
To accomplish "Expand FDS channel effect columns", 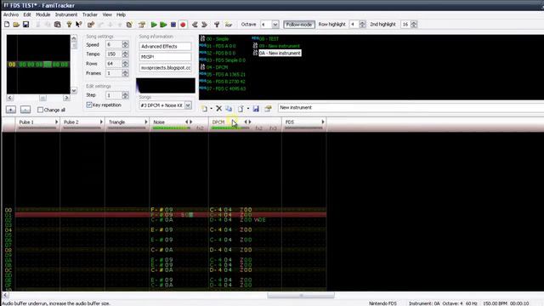I will tap(323, 122).
